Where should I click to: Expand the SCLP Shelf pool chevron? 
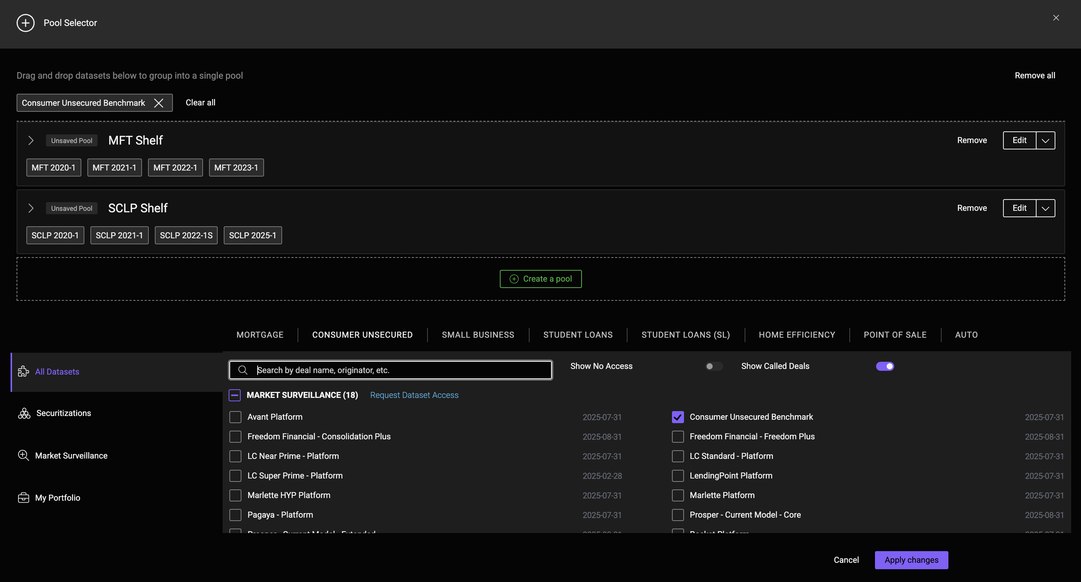31,209
